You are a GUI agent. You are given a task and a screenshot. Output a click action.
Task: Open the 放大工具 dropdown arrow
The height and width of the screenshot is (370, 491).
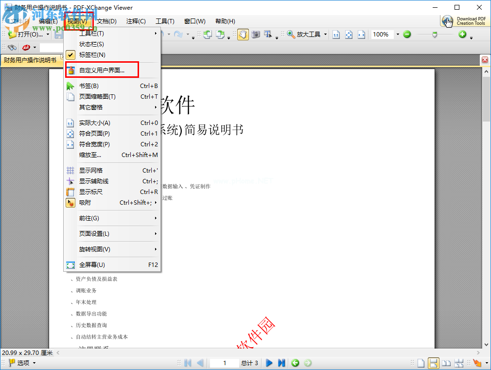coord(326,34)
